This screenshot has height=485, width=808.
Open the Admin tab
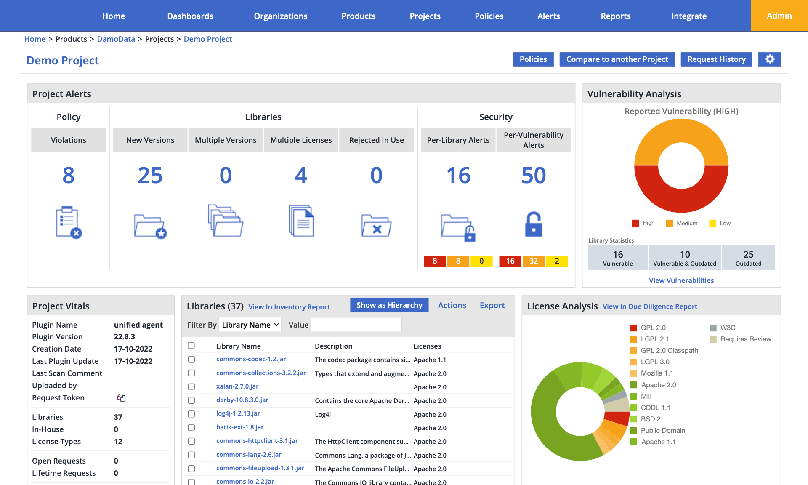pyautogui.click(x=779, y=16)
